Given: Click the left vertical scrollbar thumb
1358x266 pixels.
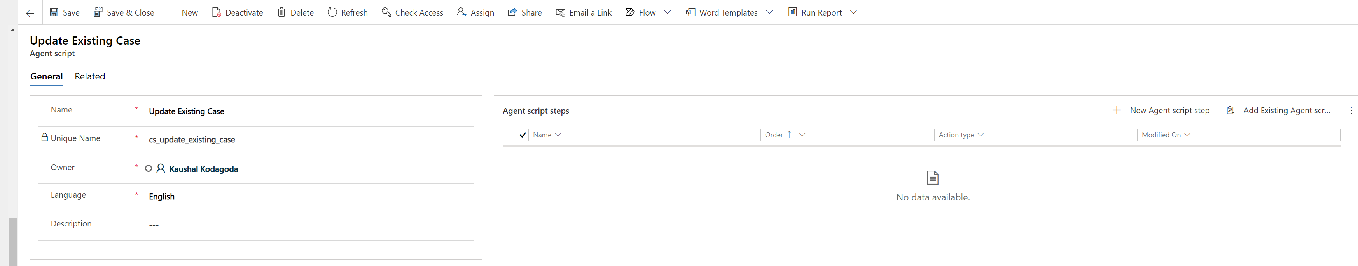Looking at the screenshot, I should point(13,241).
